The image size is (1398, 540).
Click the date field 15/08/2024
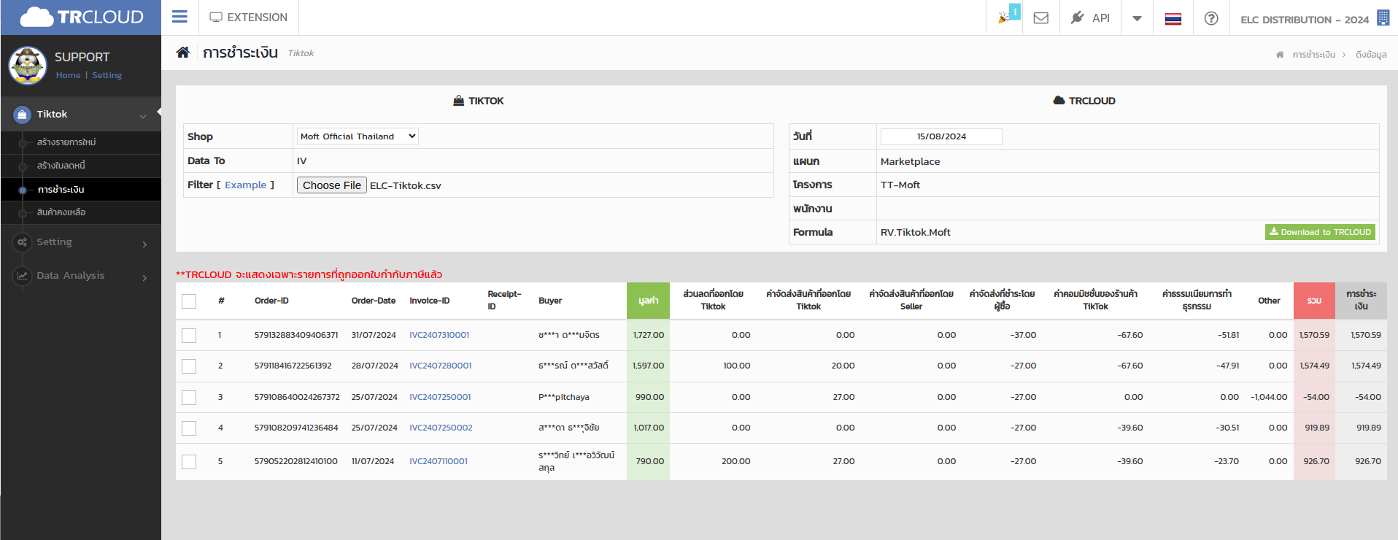pyautogui.click(x=941, y=136)
